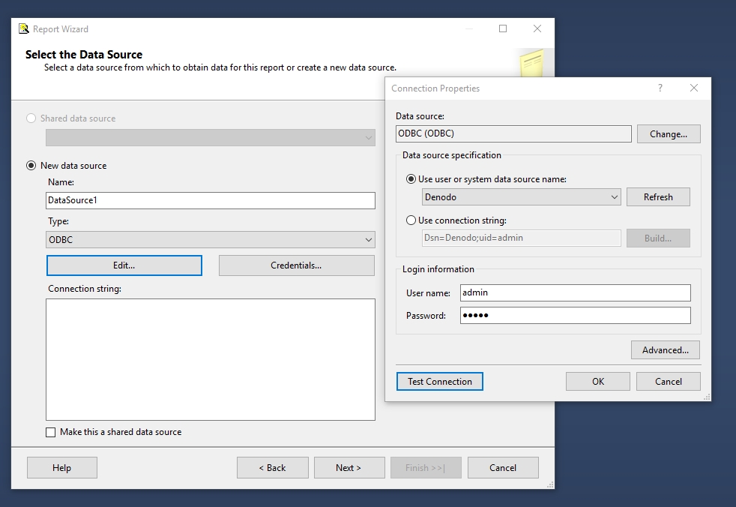Select Use connection string option
The image size is (736, 507).
[411, 220]
